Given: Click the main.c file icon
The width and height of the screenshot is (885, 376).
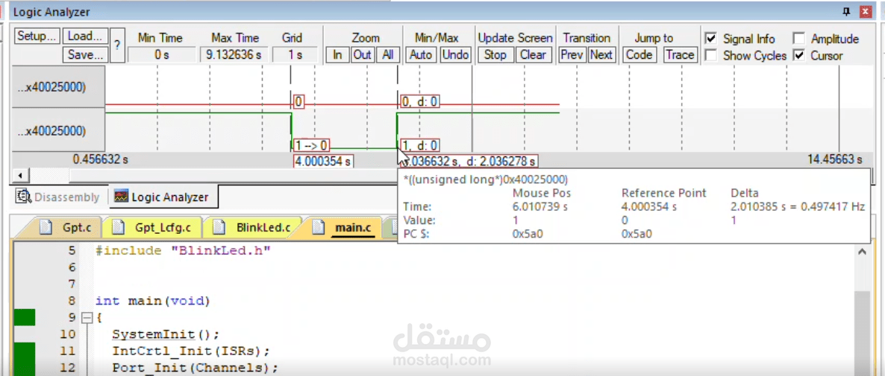Looking at the screenshot, I should pos(319,227).
